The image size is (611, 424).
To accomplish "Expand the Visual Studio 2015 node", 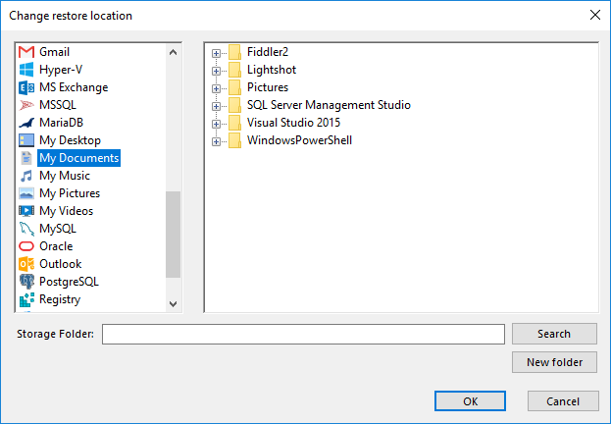I will click(217, 124).
